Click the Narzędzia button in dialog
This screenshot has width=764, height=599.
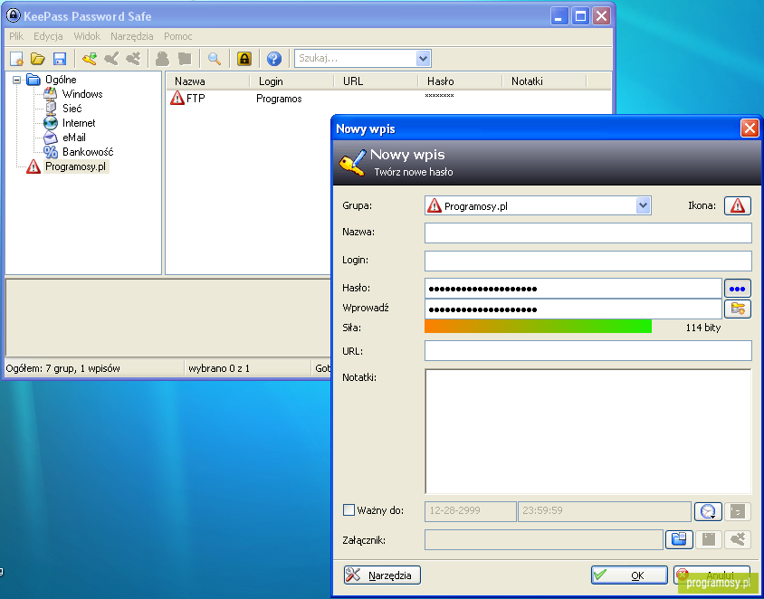click(x=382, y=575)
